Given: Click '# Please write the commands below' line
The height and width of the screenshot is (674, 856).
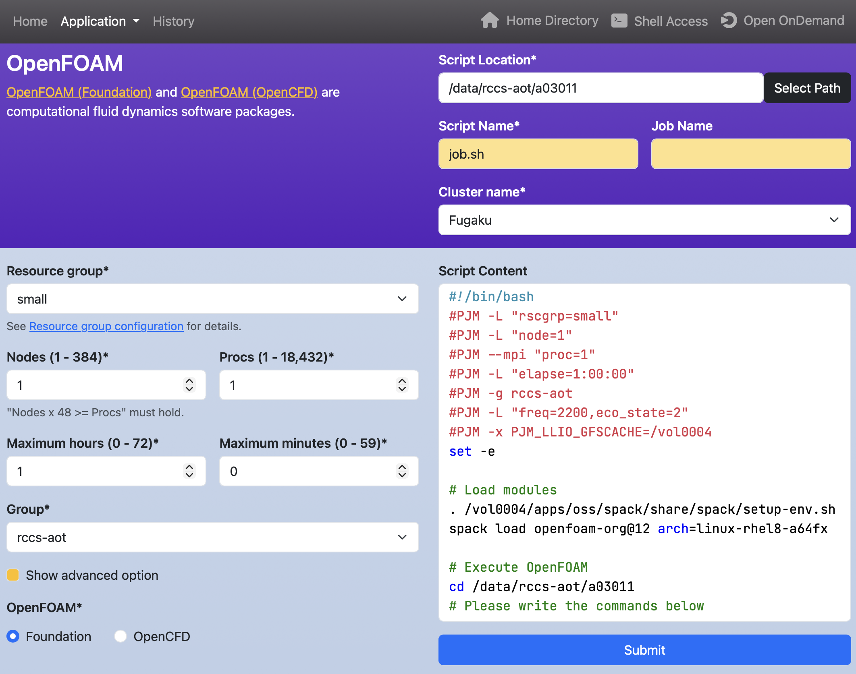Looking at the screenshot, I should click(x=576, y=606).
